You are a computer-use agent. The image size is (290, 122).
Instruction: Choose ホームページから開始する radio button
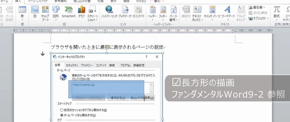tap(62, 115)
